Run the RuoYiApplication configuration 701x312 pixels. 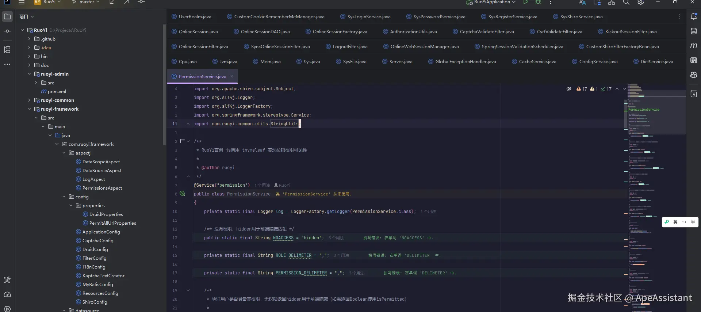526,2
